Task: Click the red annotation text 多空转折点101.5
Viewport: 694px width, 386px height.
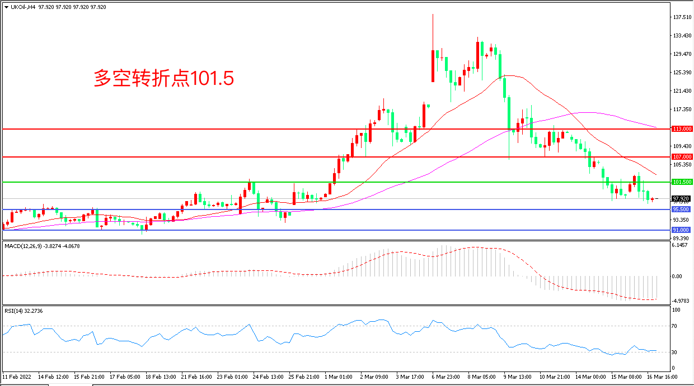Action: tap(163, 79)
